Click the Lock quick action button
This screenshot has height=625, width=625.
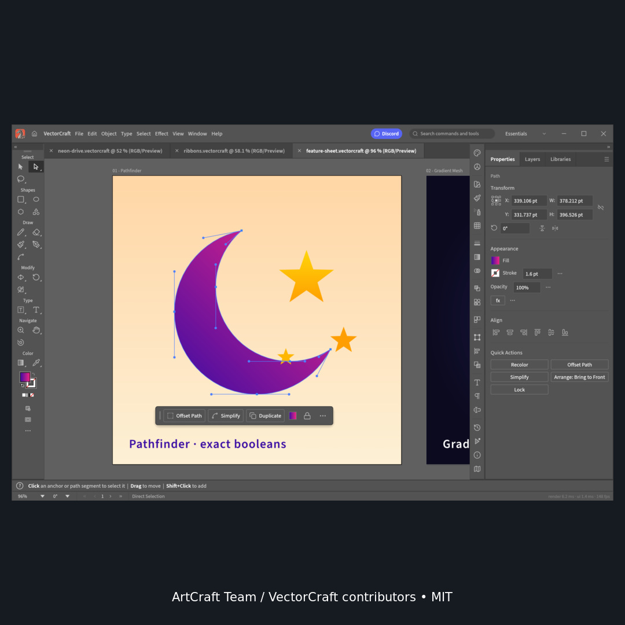(519, 390)
